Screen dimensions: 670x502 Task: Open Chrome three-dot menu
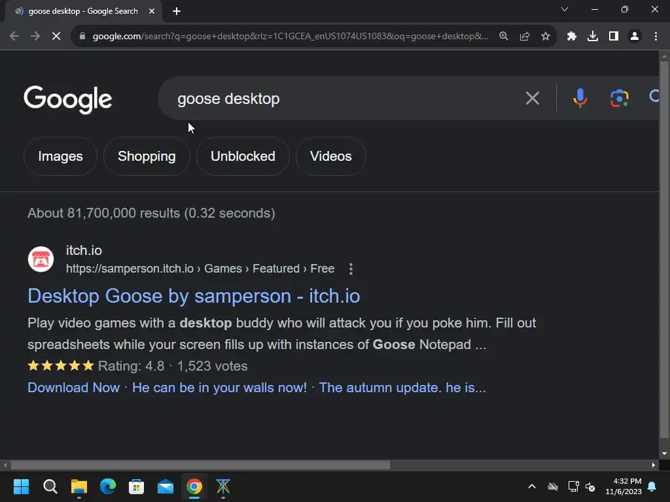click(x=656, y=37)
